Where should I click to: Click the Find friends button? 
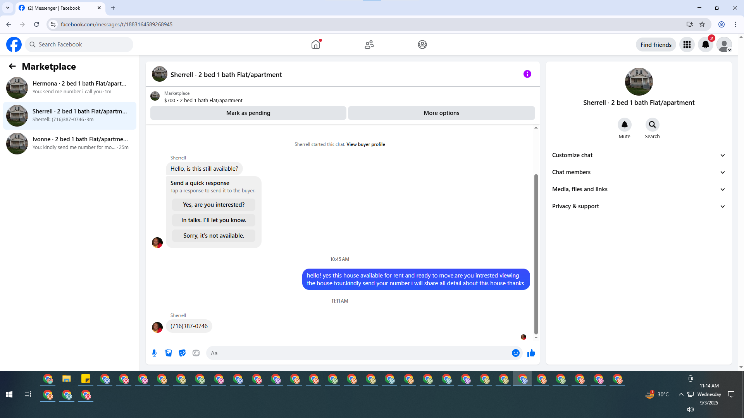pos(656,45)
